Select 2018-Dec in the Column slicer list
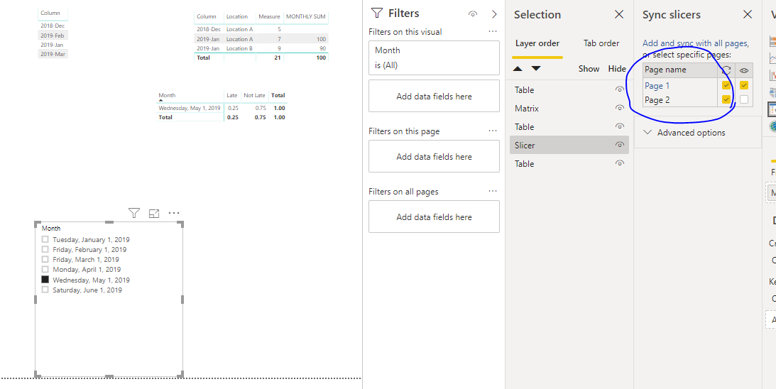The image size is (776, 389). (53, 26)
